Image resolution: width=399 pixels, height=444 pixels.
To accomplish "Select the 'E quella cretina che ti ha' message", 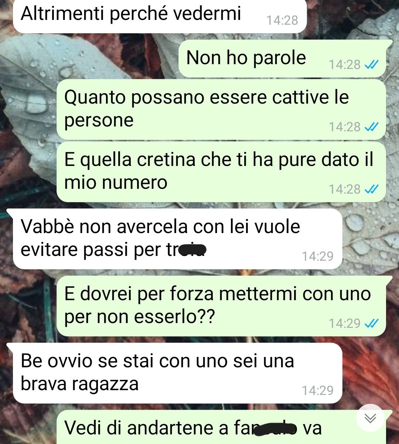I will (x=221, y=171).
